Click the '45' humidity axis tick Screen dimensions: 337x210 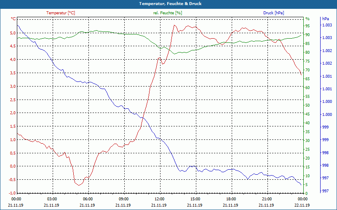pos(308,114)
